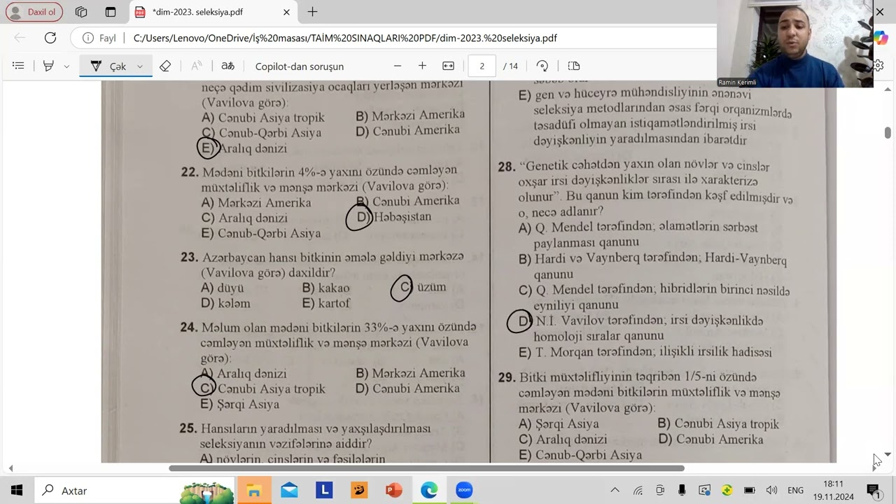Click the address bar file path
Viewport: 896px width, 504px height.
click(345, 38)
